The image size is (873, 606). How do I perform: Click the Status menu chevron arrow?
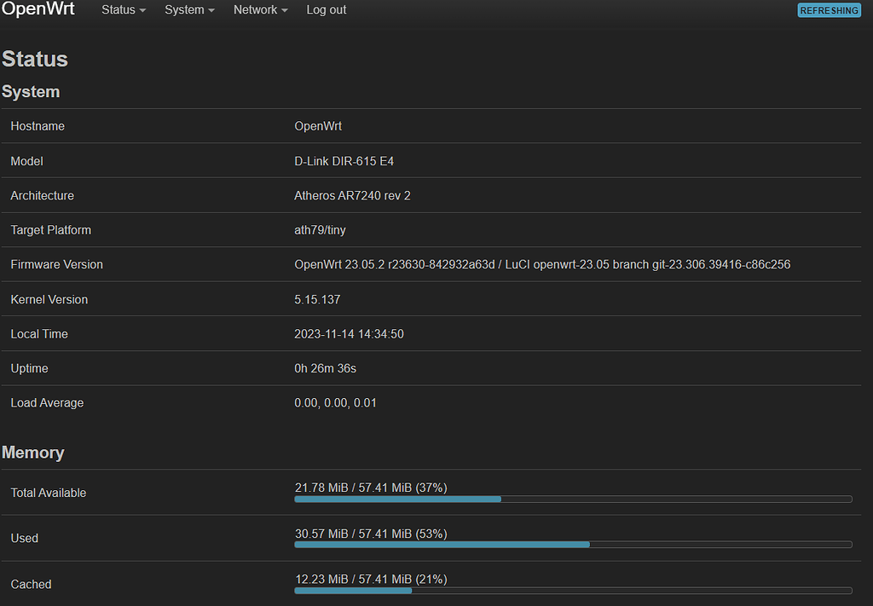pyautogui.click(x=141, y=10)
